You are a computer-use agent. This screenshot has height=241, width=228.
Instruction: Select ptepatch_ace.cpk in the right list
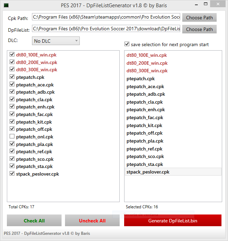pyautogui.click(x=173, y=86)
